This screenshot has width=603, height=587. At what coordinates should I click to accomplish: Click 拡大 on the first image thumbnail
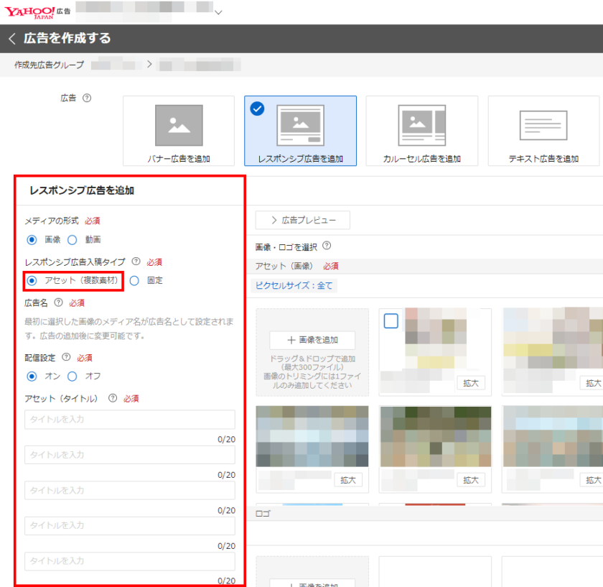tap(471, 383)
